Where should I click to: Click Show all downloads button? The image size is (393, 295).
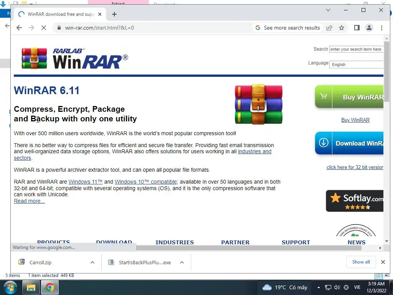[361, 262]
